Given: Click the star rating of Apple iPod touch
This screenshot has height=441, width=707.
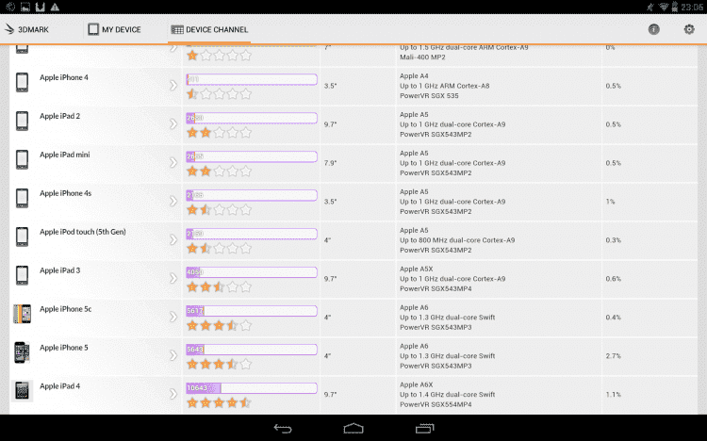Looking at the screenshot, I should tap(219, 248).
